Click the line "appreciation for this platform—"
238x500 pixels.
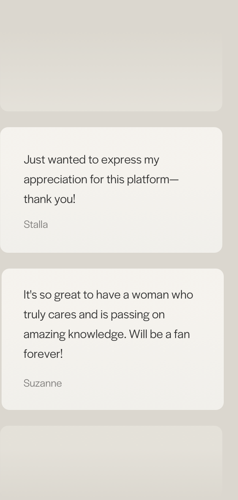tap(101, 179)
